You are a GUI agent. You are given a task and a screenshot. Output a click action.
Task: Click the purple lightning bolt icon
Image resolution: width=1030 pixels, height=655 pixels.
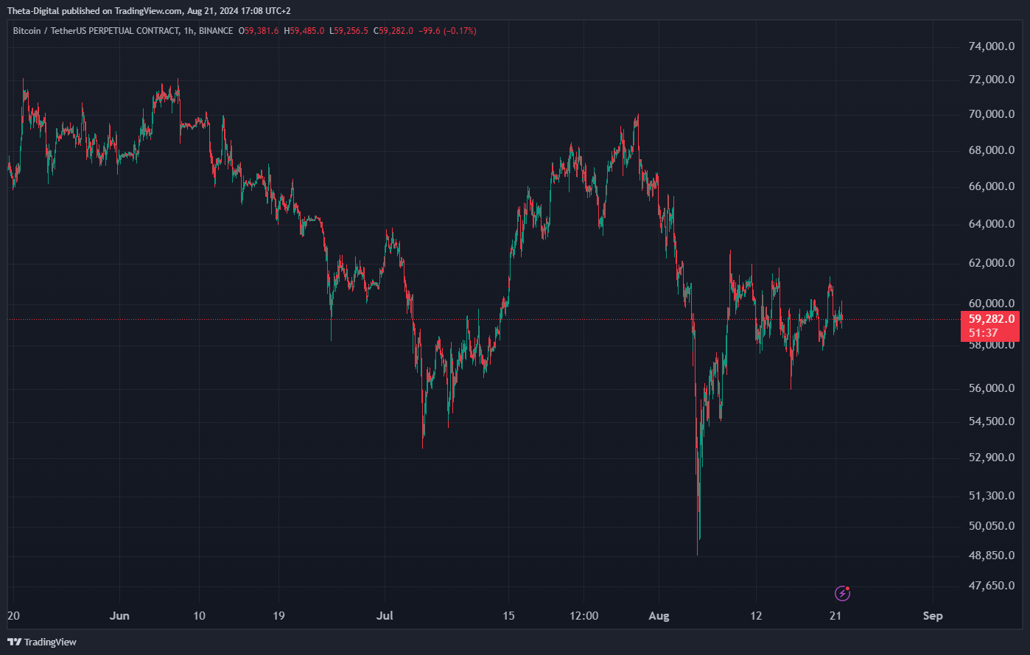tap(842, 593)
